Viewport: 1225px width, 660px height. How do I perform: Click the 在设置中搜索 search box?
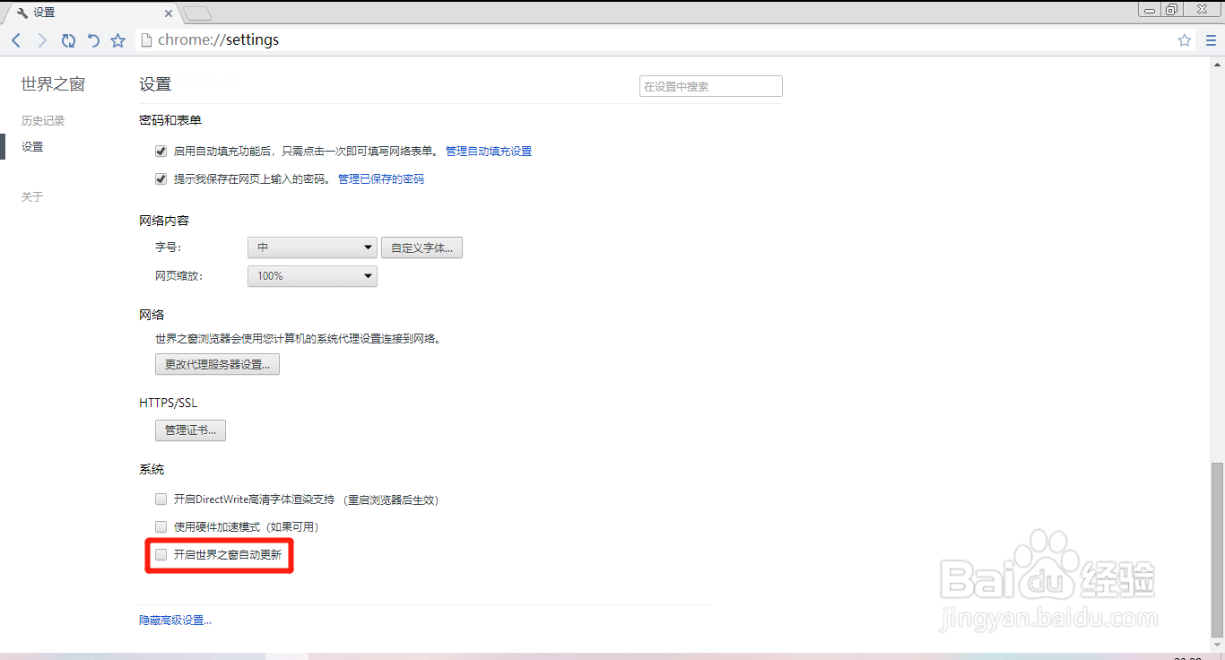(x=711, y=86)
